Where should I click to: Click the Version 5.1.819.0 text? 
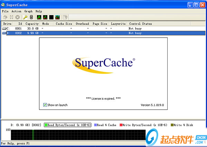(152, 105)
